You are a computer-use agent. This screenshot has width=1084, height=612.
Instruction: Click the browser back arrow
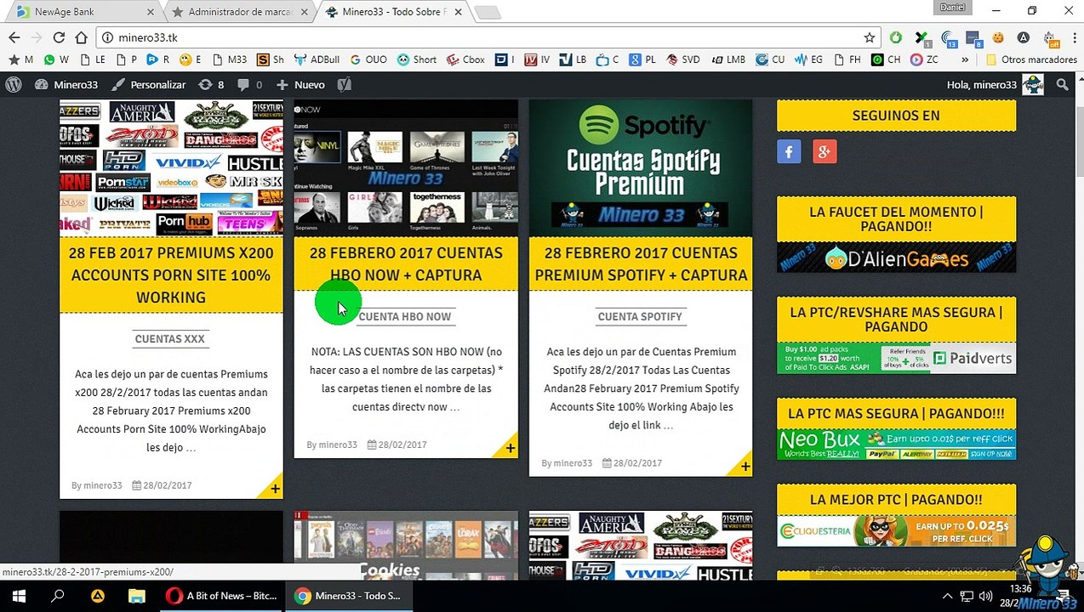coord(14,37)
